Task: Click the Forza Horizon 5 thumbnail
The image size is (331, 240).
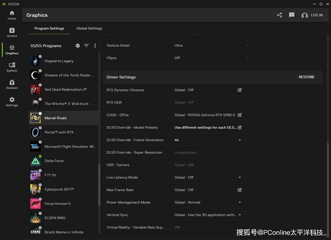Action: pos(36,204)
